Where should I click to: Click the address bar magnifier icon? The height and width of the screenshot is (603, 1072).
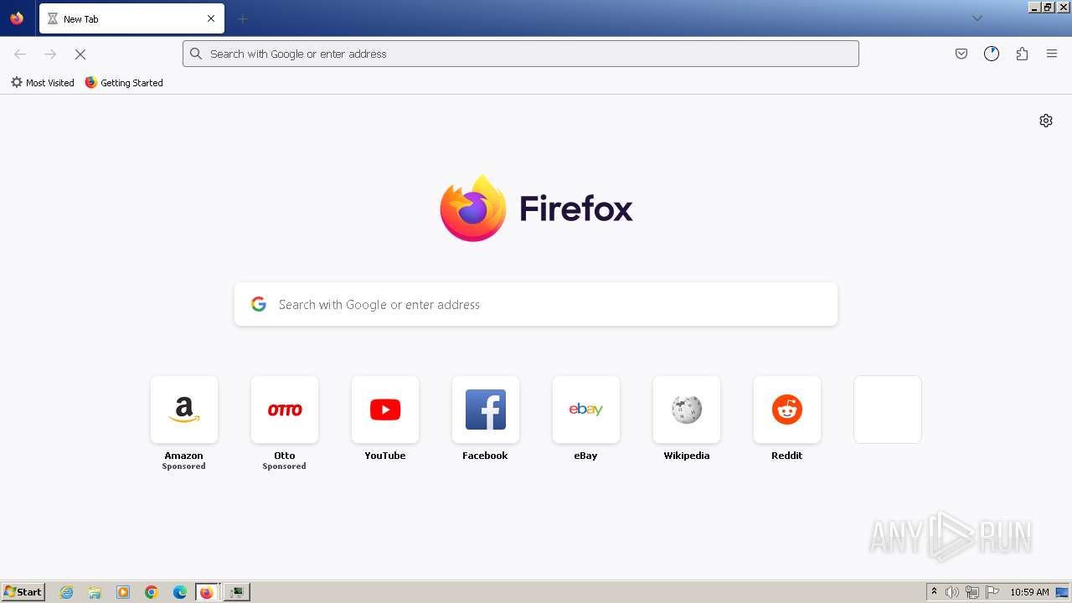(x=196, y=54)
